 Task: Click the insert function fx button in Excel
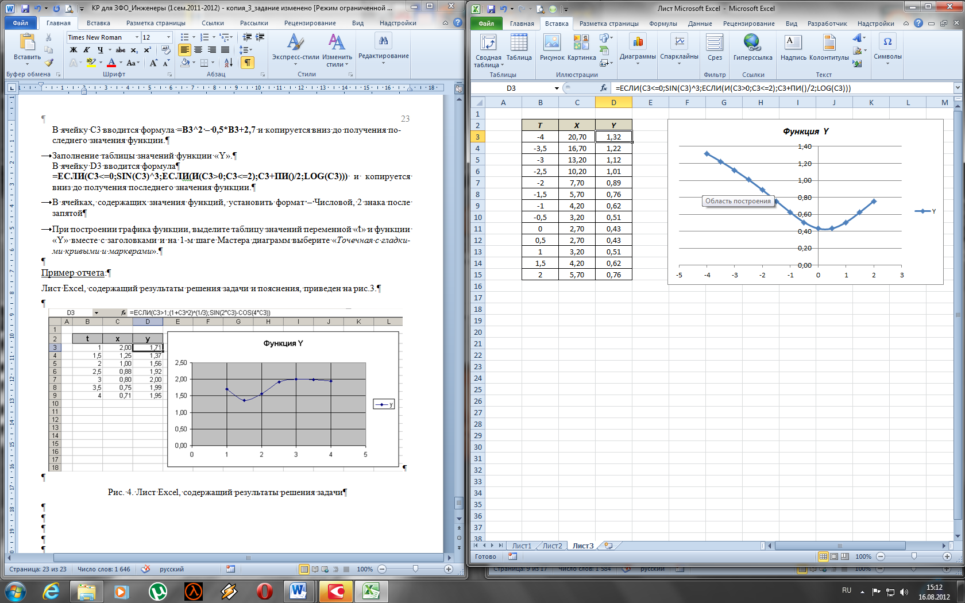click(x=603, y=88)
